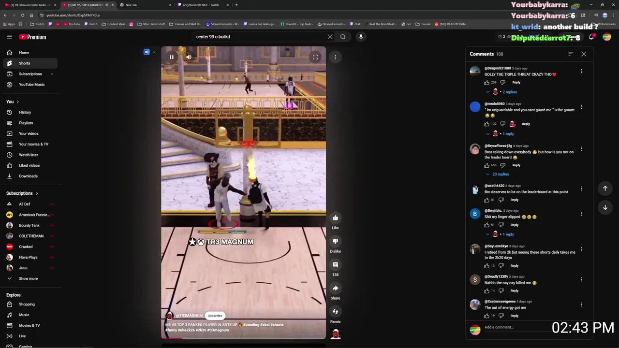Viewport: 619px width, 348px height.
Task: Open the Bounty Tank channel subscription
Action: click(29, 226)
